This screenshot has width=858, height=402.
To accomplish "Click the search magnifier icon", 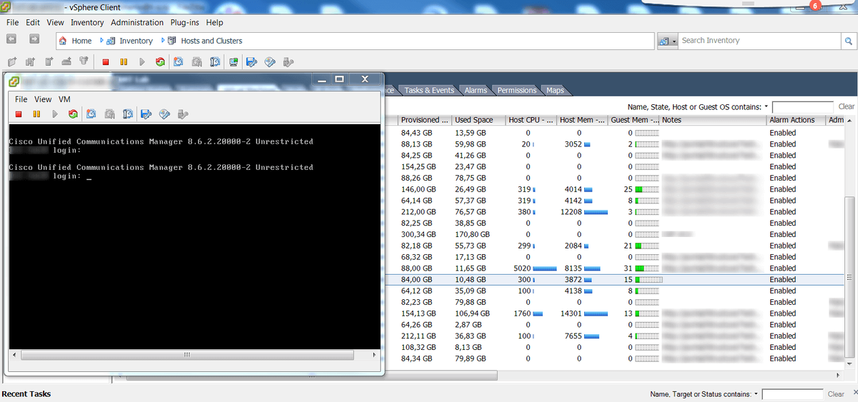I will click(850, 41).
